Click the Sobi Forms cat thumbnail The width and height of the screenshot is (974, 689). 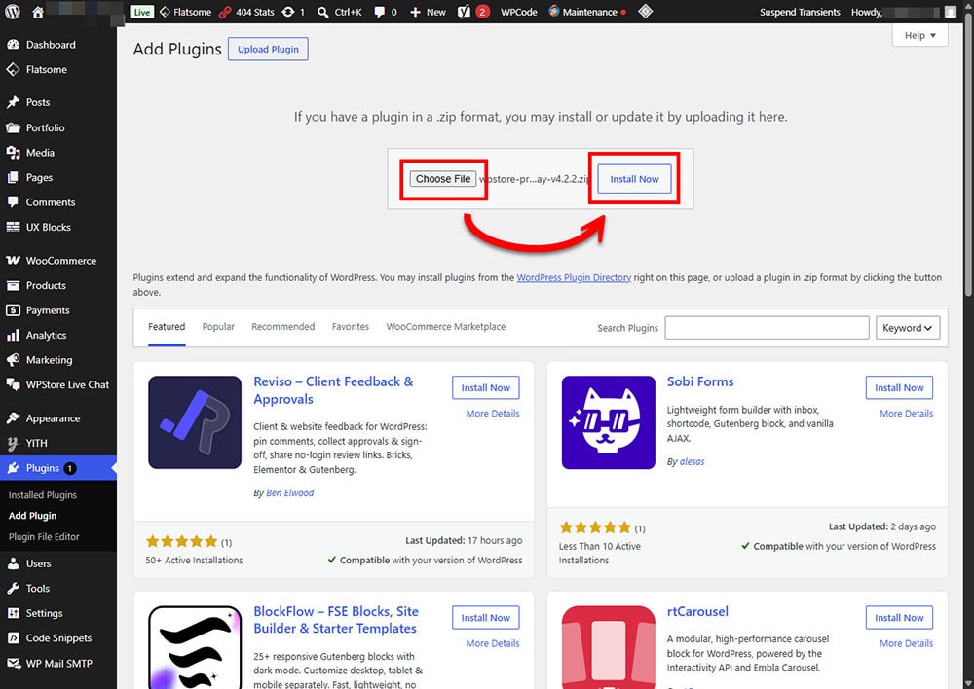pos(608,422)
